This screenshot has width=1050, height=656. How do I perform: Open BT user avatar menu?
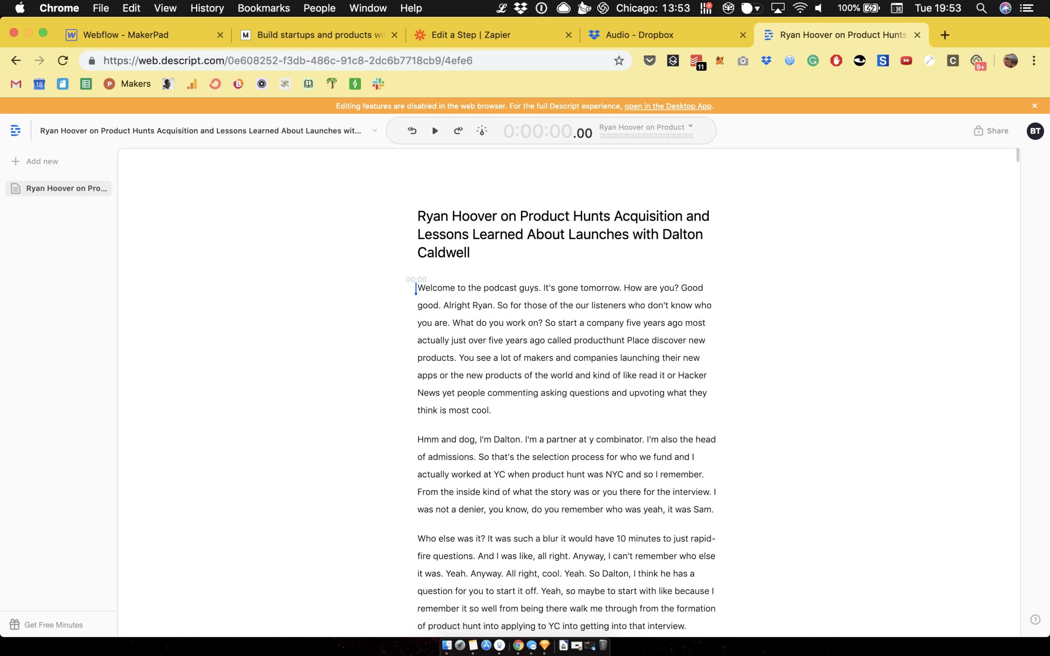point(1035,131)
